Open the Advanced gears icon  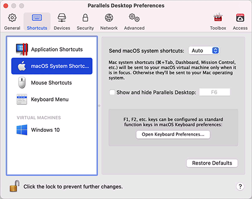[134, 18]
